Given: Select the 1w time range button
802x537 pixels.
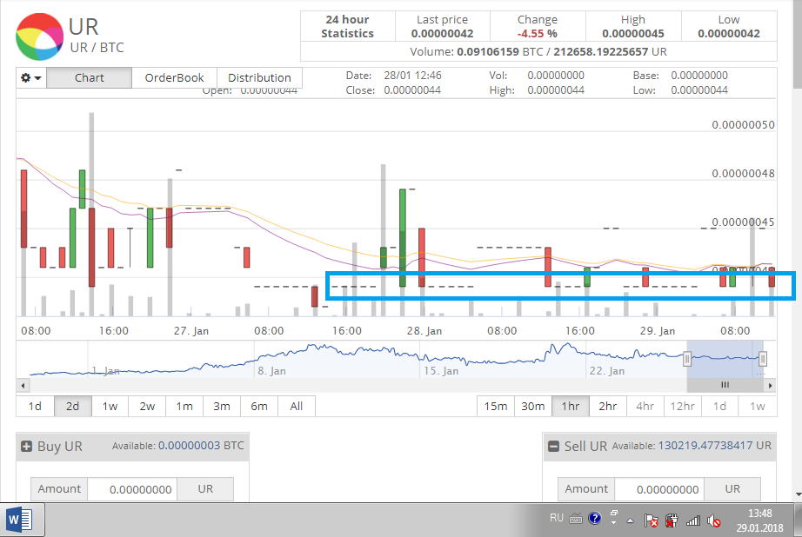Looking at the screenshot, I should (x=110, y=406).
